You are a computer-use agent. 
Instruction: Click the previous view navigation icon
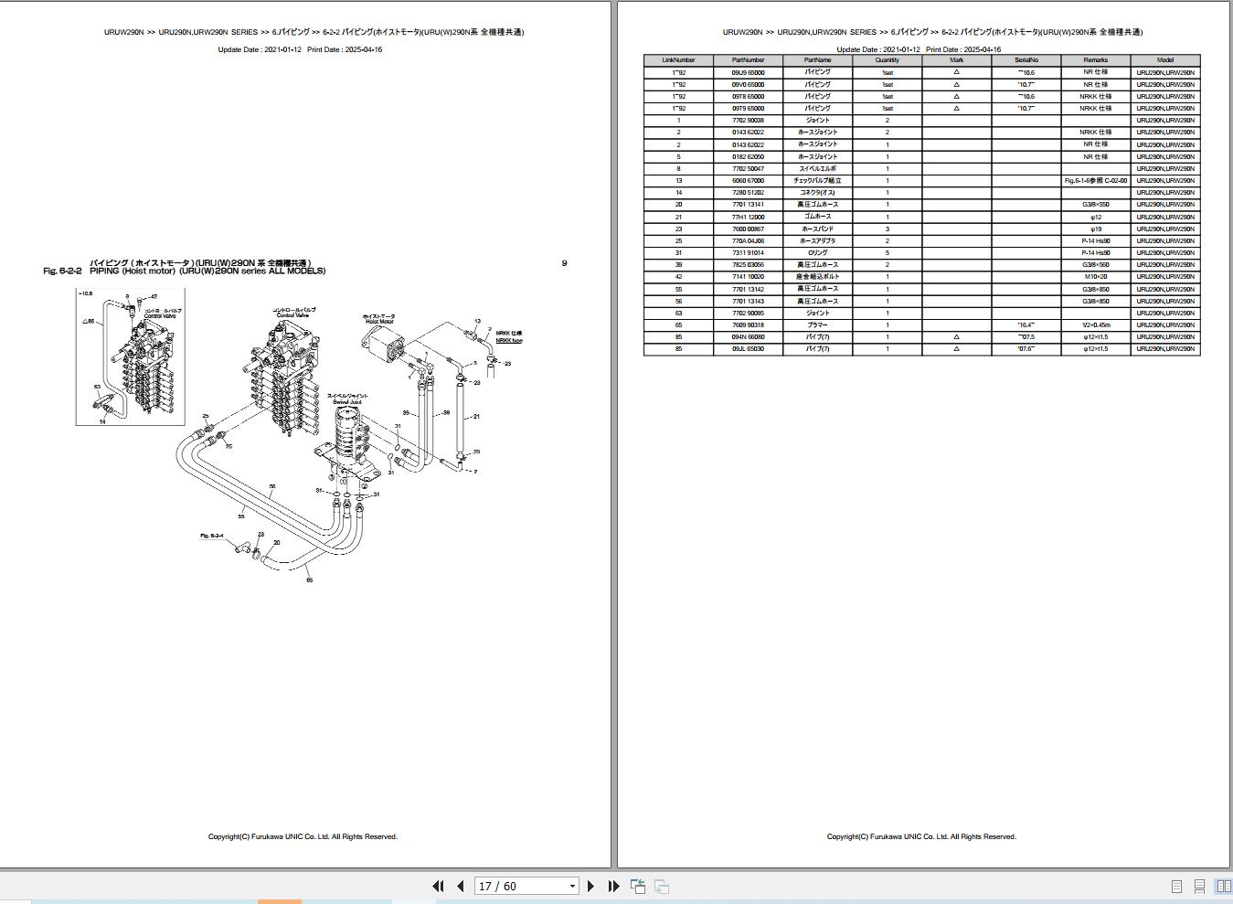(638, 886)
